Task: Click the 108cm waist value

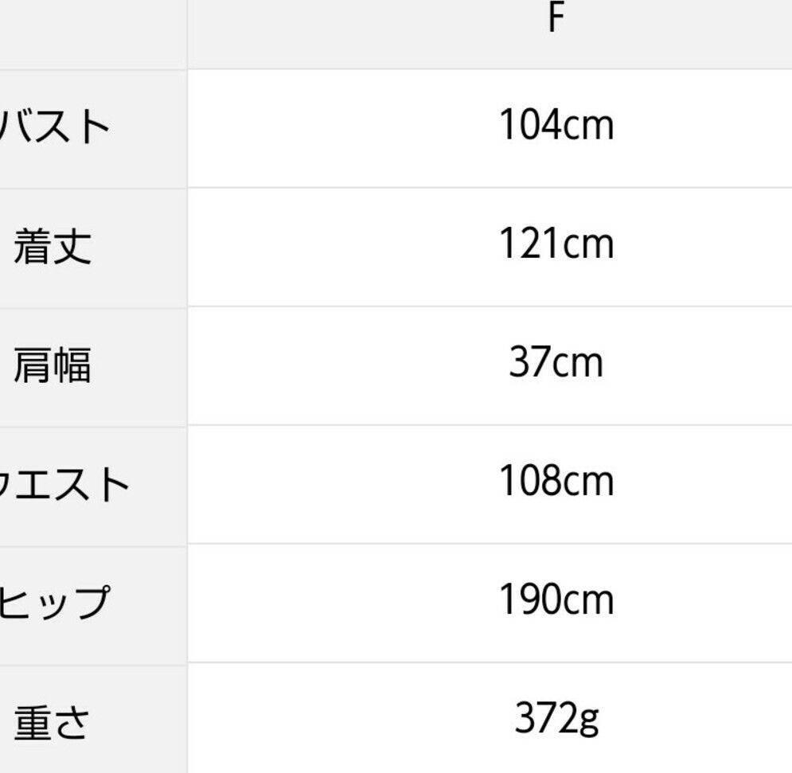Action: [x=556, y=482]
